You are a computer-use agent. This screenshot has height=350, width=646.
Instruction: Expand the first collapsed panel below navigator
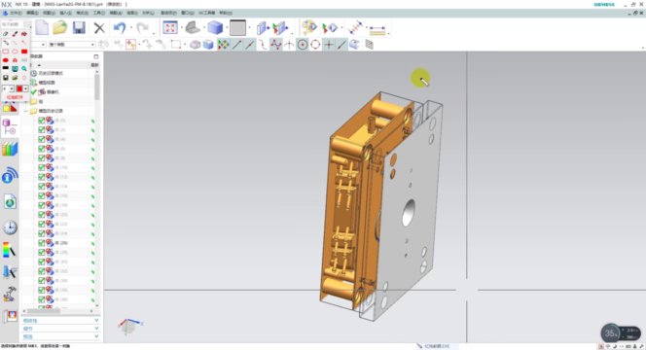(60, 321)
